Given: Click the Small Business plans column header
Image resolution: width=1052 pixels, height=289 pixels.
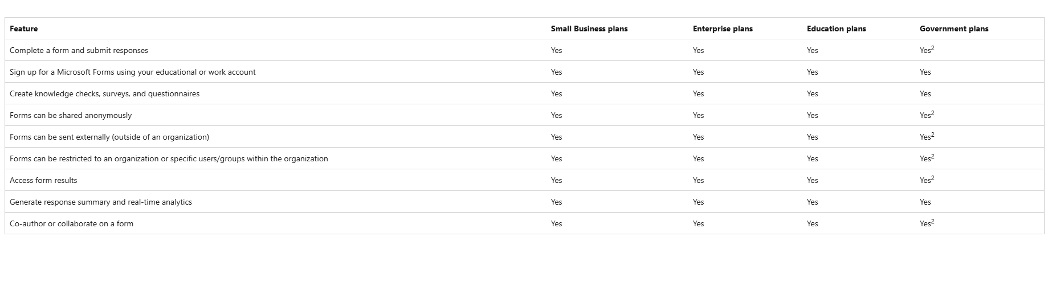Looking at the screenshot, I should [589, 29].
